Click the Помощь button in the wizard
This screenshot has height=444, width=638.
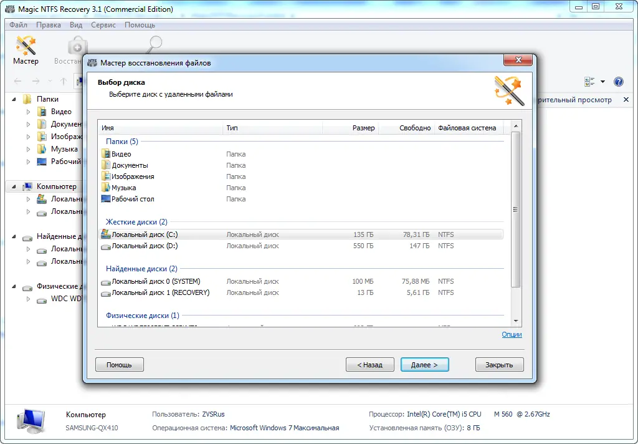point(119,365)
